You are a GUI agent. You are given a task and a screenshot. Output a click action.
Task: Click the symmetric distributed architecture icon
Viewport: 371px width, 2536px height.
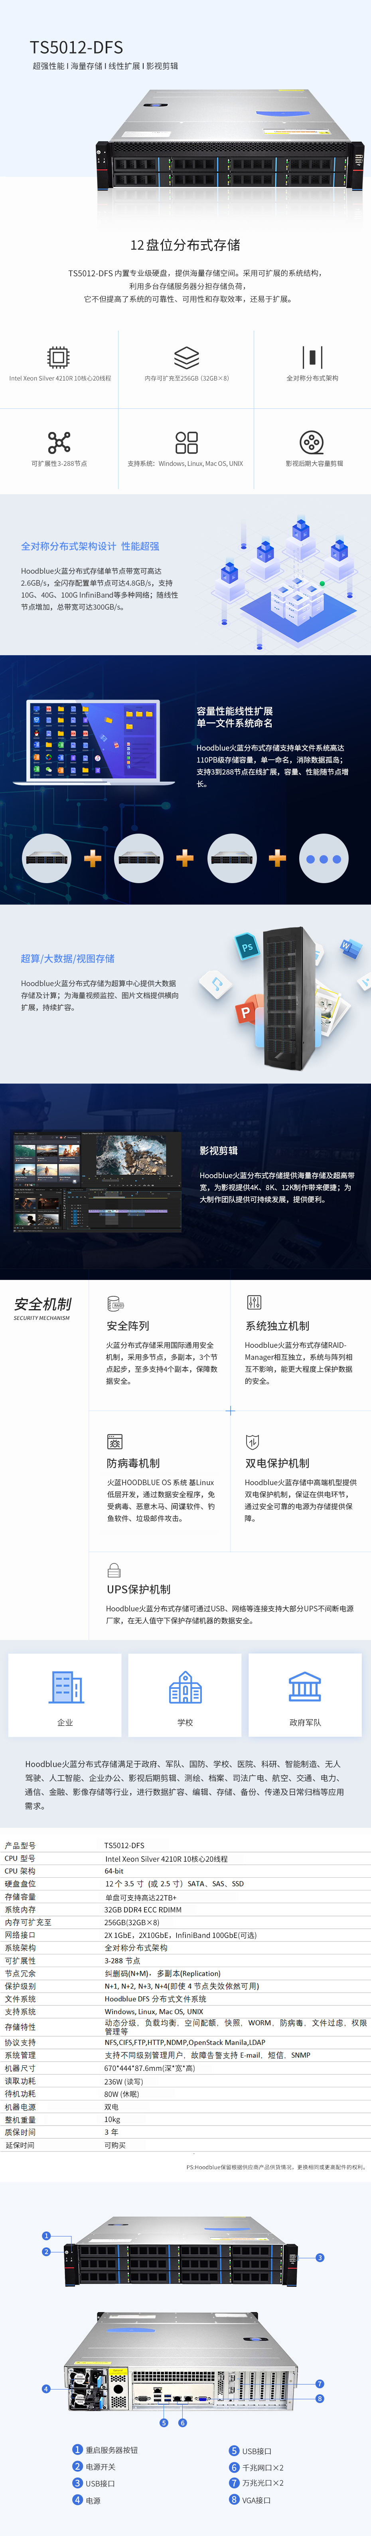click(312, 357)
